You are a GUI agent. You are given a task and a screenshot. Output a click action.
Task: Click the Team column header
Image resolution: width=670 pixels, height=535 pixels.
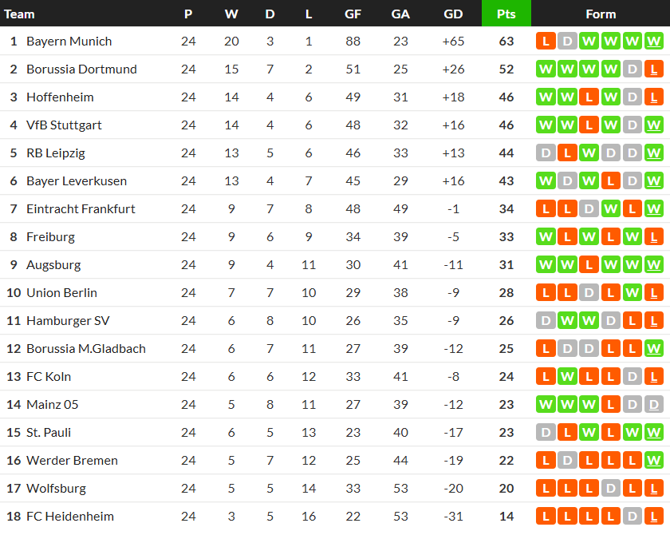(x=20, y=14)
